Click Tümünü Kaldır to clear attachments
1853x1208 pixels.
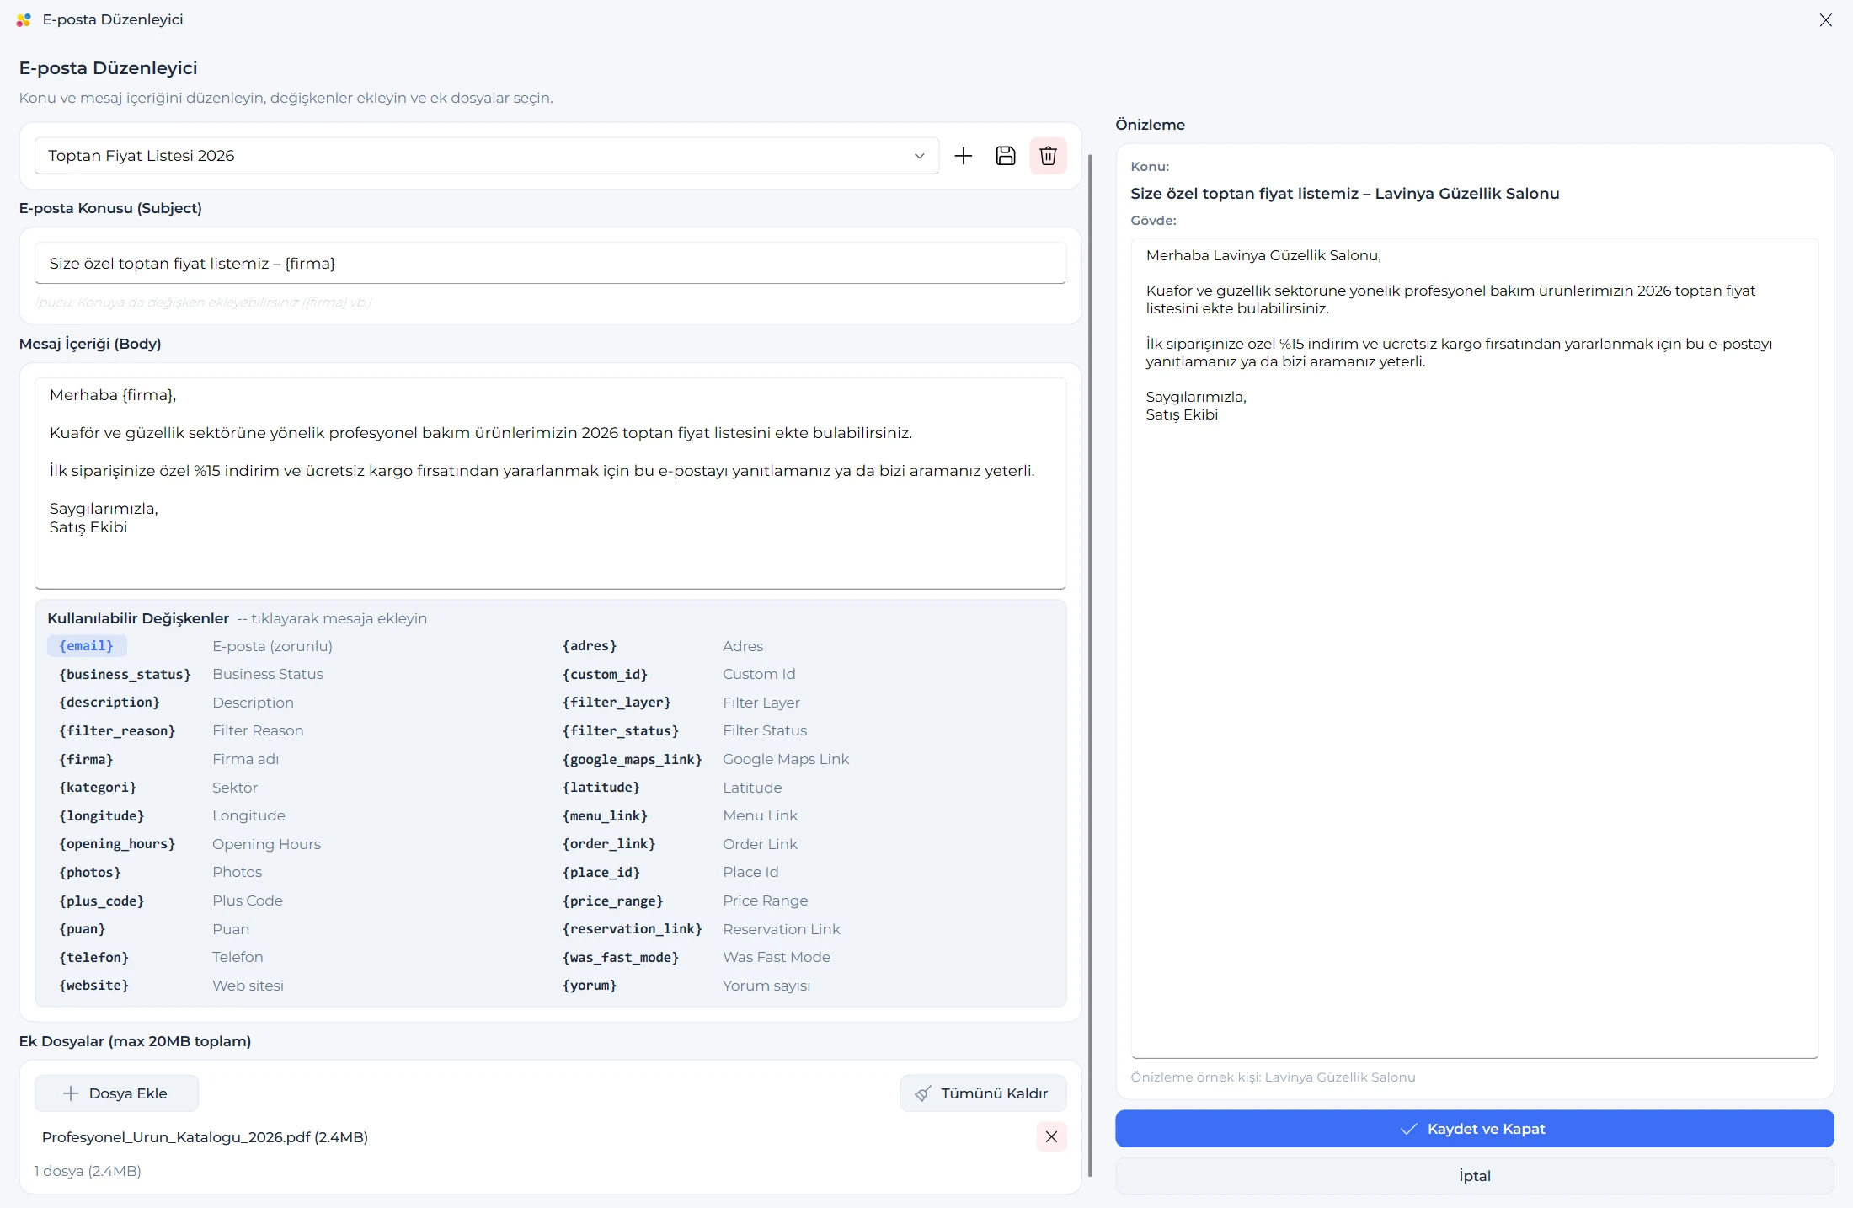pyautogui.click(x=983, y=1093)
